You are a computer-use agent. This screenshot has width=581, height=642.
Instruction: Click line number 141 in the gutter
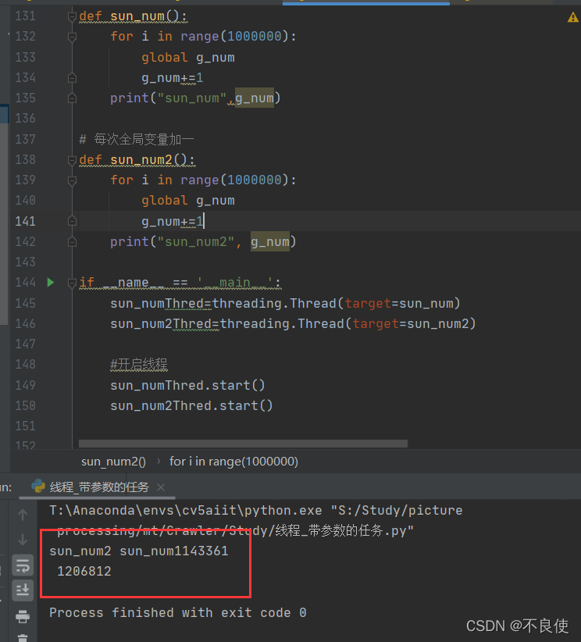click(x=26, y=222)
